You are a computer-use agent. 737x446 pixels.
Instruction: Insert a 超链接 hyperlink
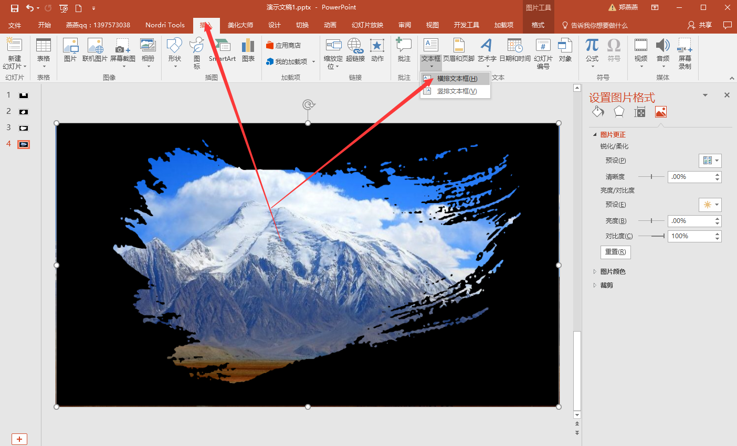click(355, 50)
